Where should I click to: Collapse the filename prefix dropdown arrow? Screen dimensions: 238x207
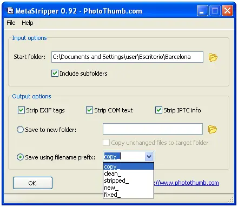tap(149, 156)
